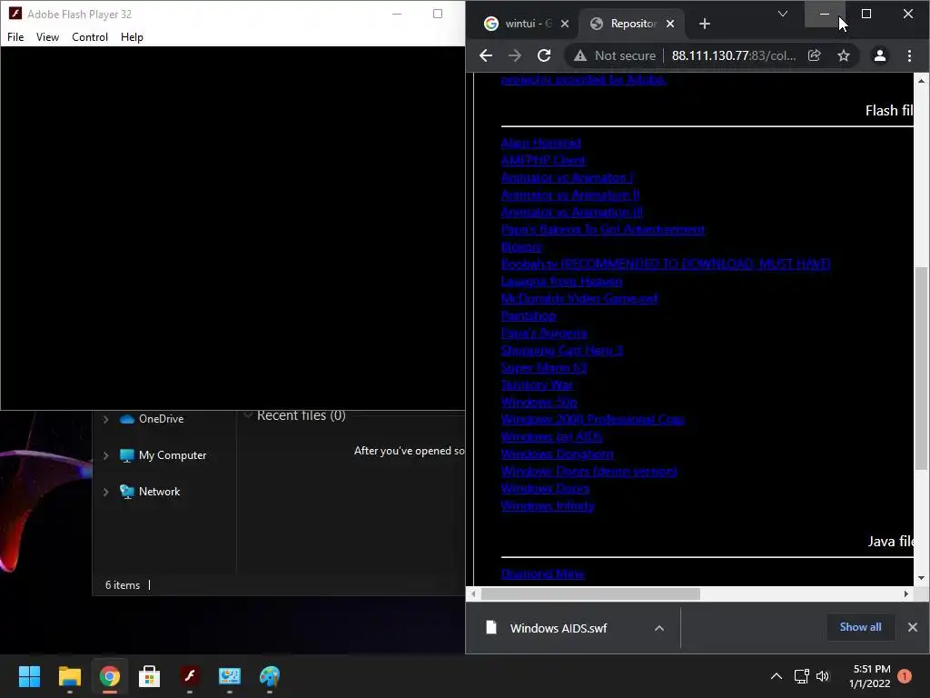Close the Repository browser tab
930x698 pixels.
click(669, 24)
